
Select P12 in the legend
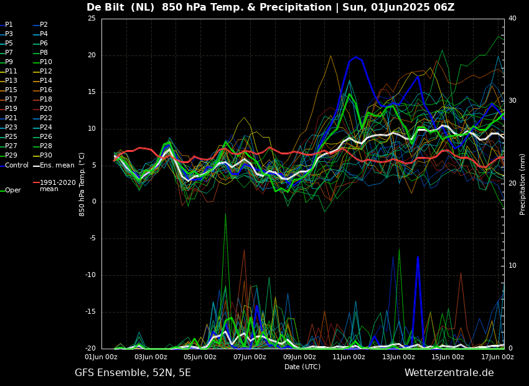(42, 72)
